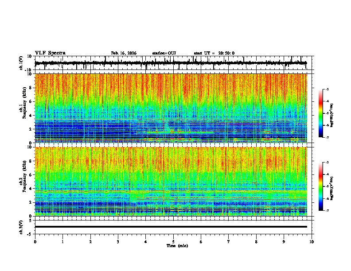Viewport: 351px width, 271px height.
Task: Click the ch.1 voltage waveform trace panel
Action: pyautogui.click(x=174, y=63)
